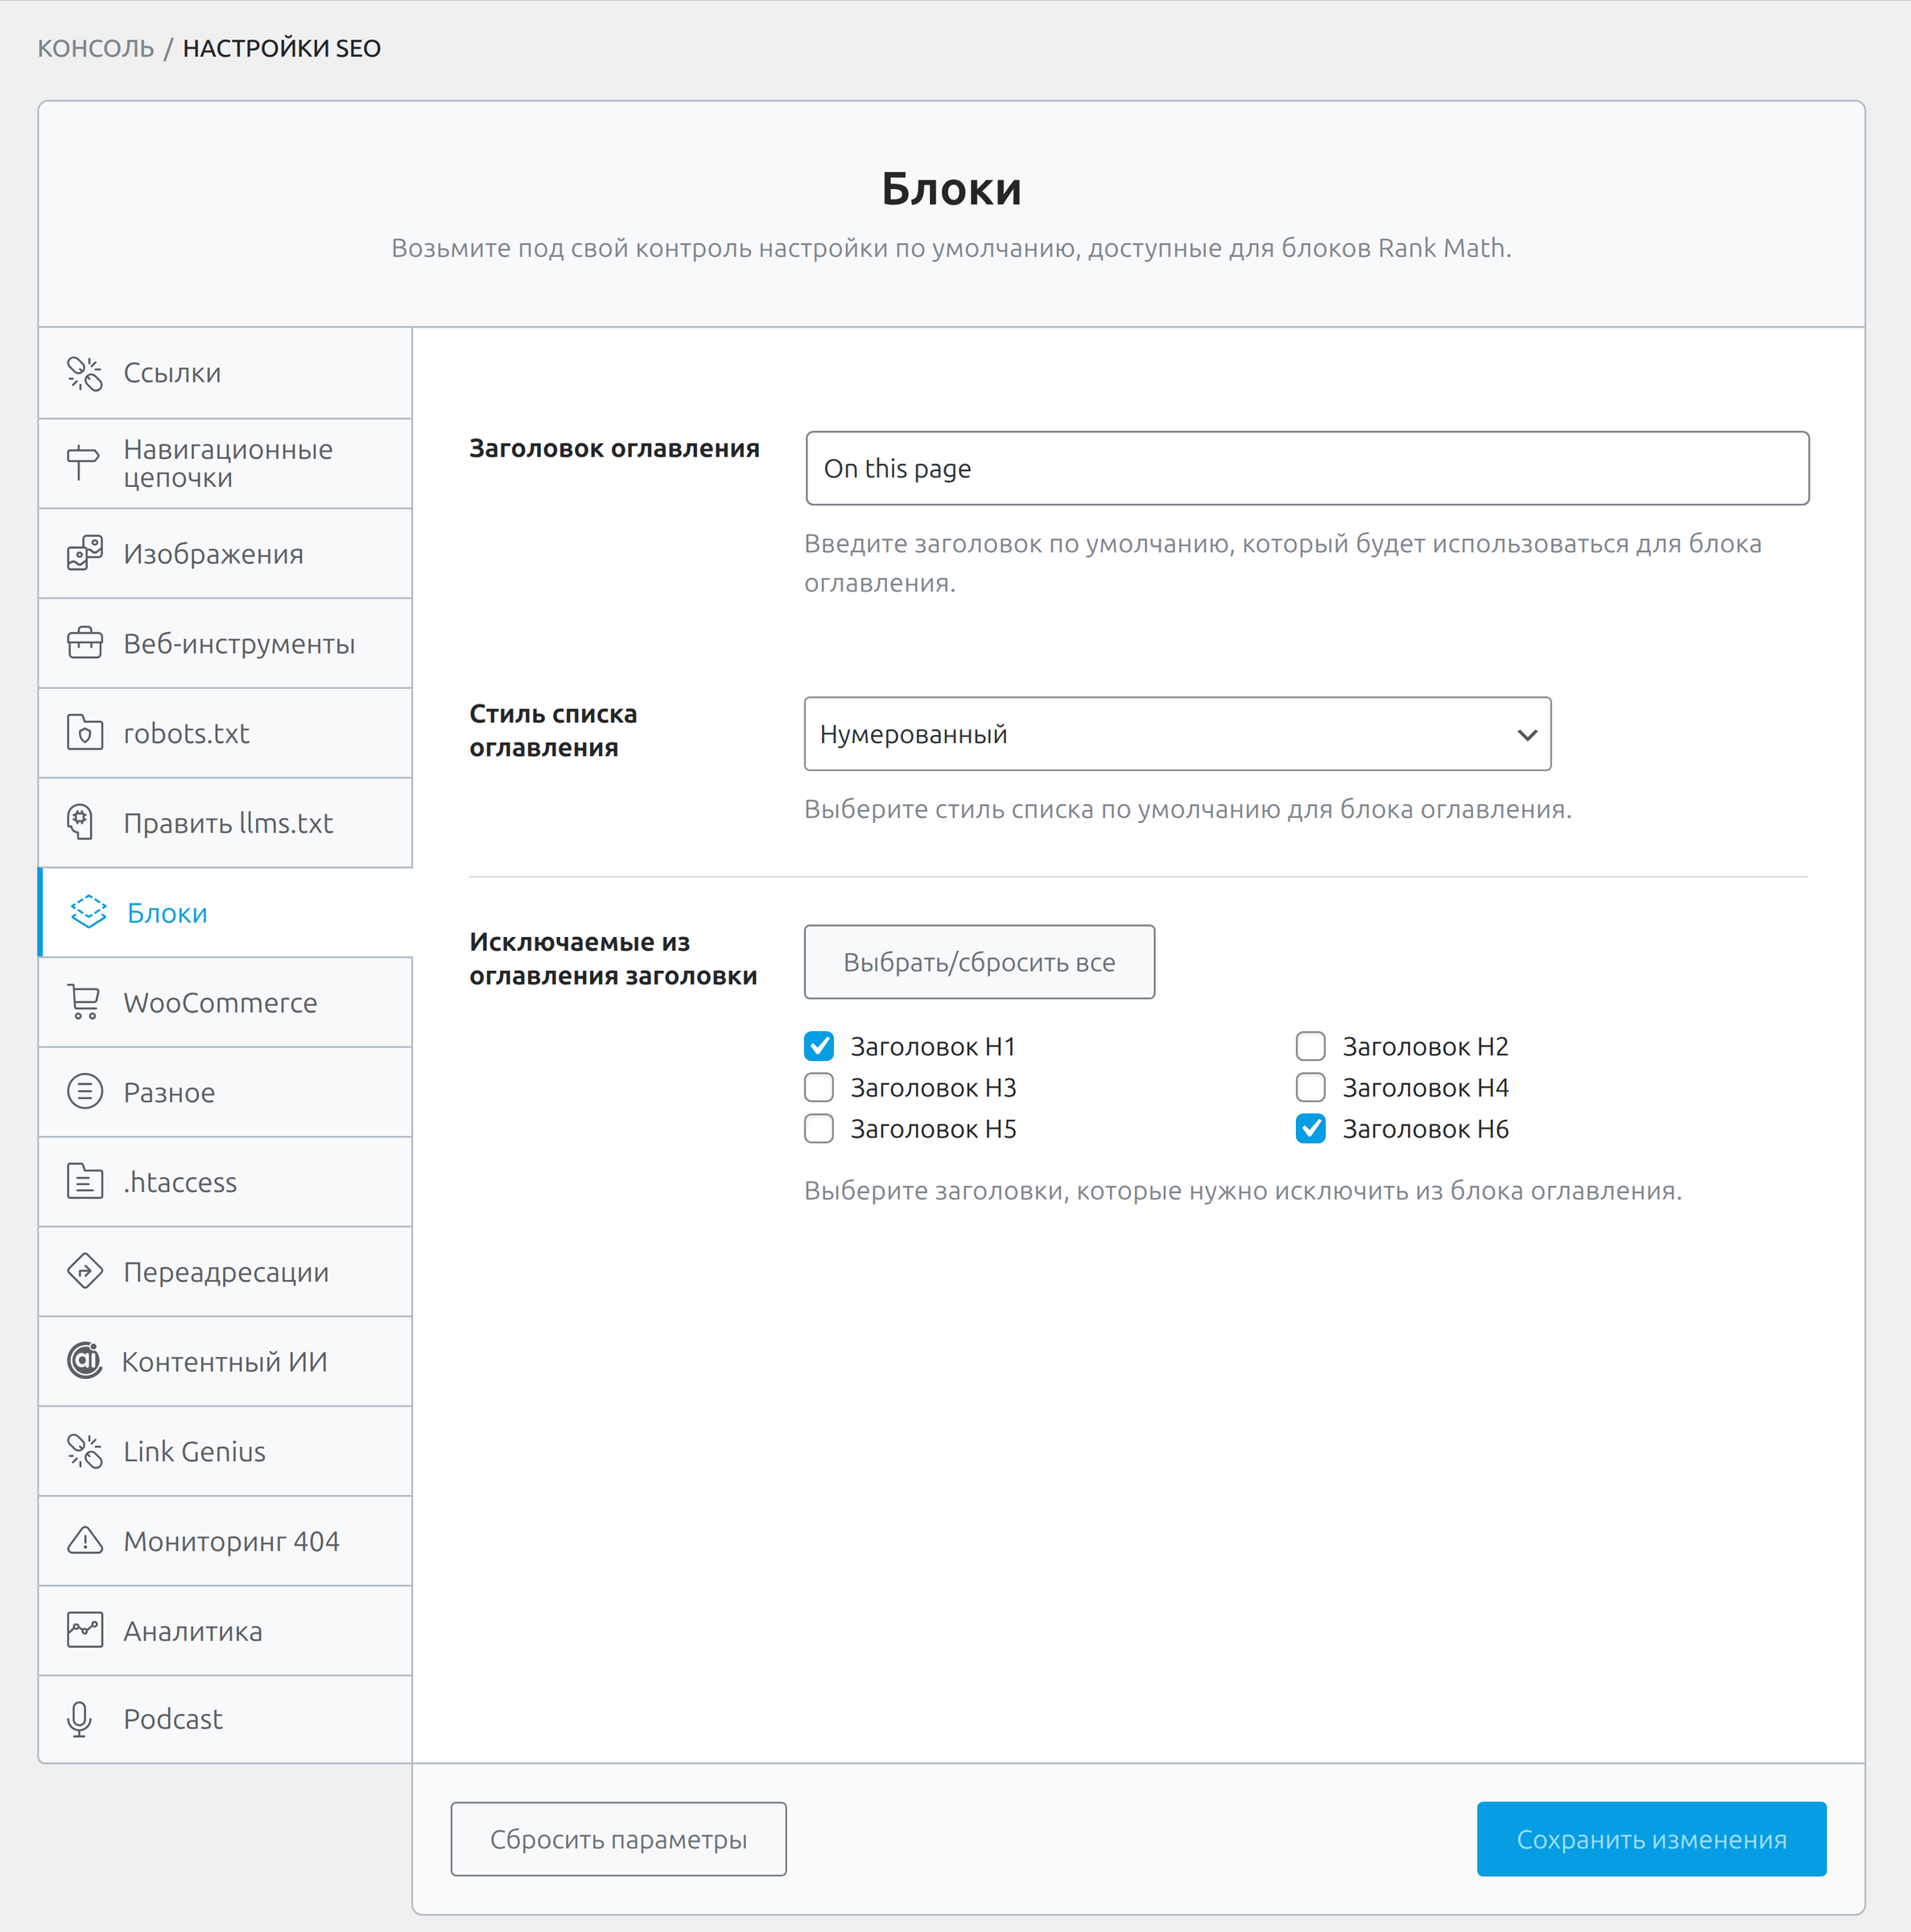
Task: Click the Сбросить параметры button
Action: pos(618,1839)
